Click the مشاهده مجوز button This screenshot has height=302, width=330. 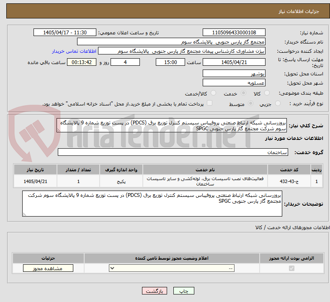(x=48, y=268)
